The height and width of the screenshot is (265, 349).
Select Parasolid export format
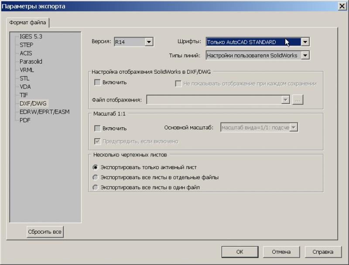[31, 61]
